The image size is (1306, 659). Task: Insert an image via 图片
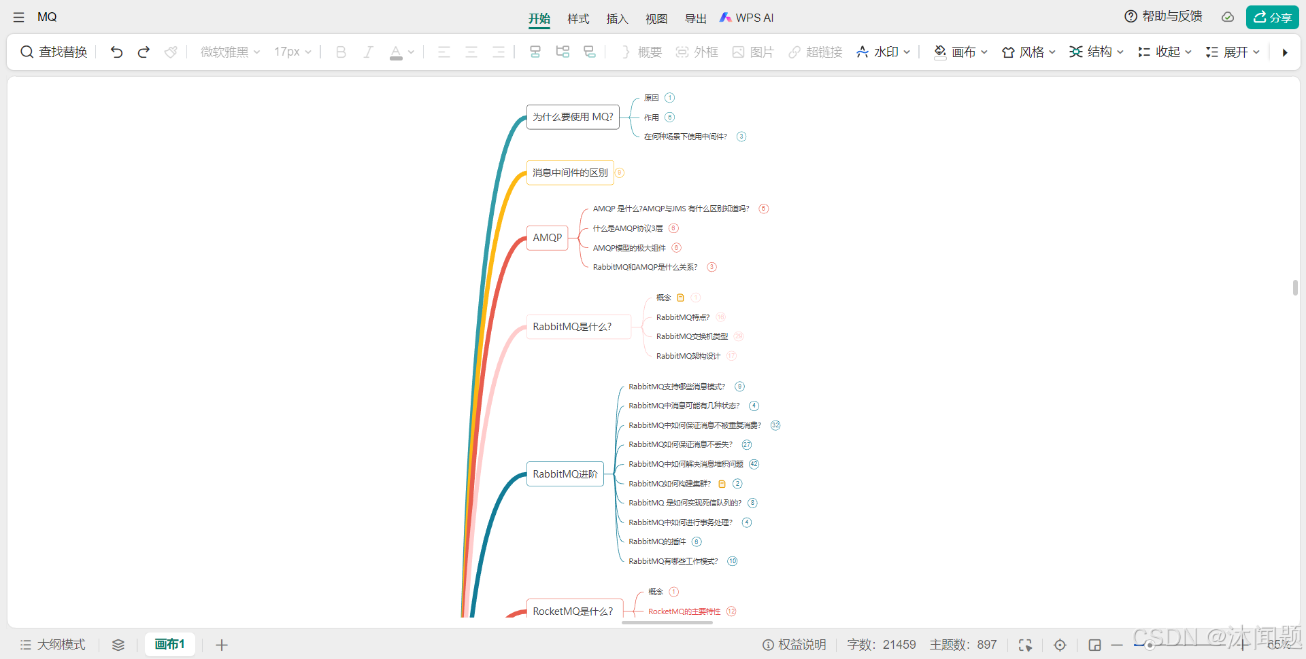pyautogui.click(x=753, y=52)
